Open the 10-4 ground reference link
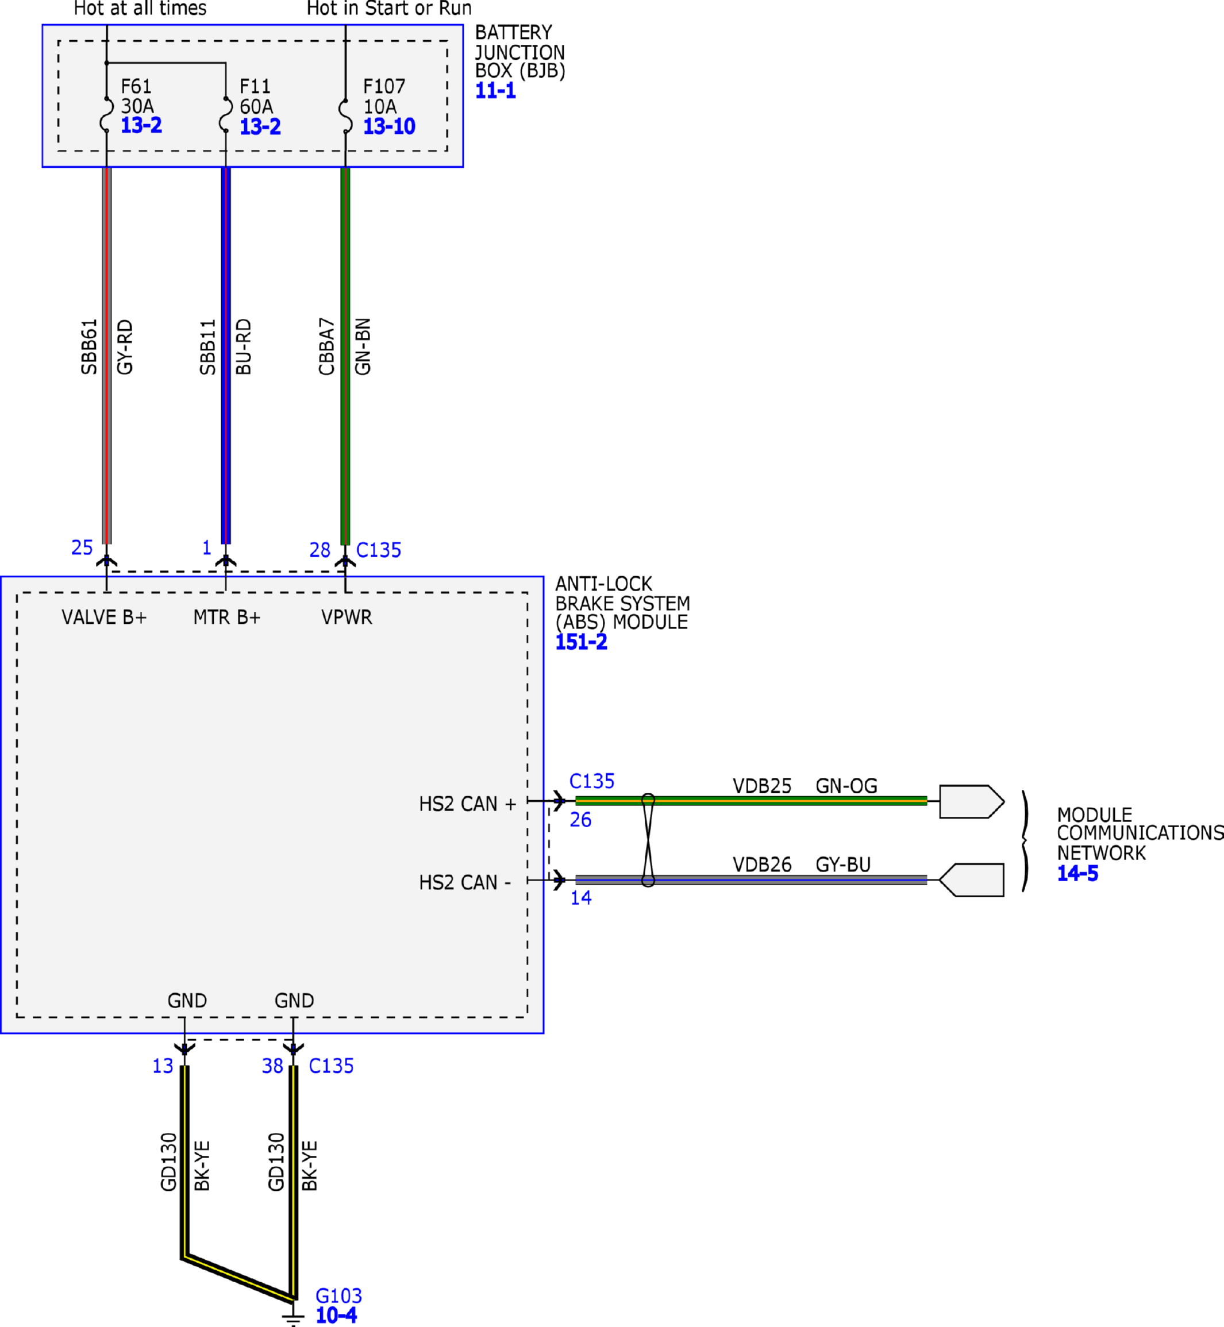The width and height of the screenshot is (1224, 1327). (x=337, y=1315)
